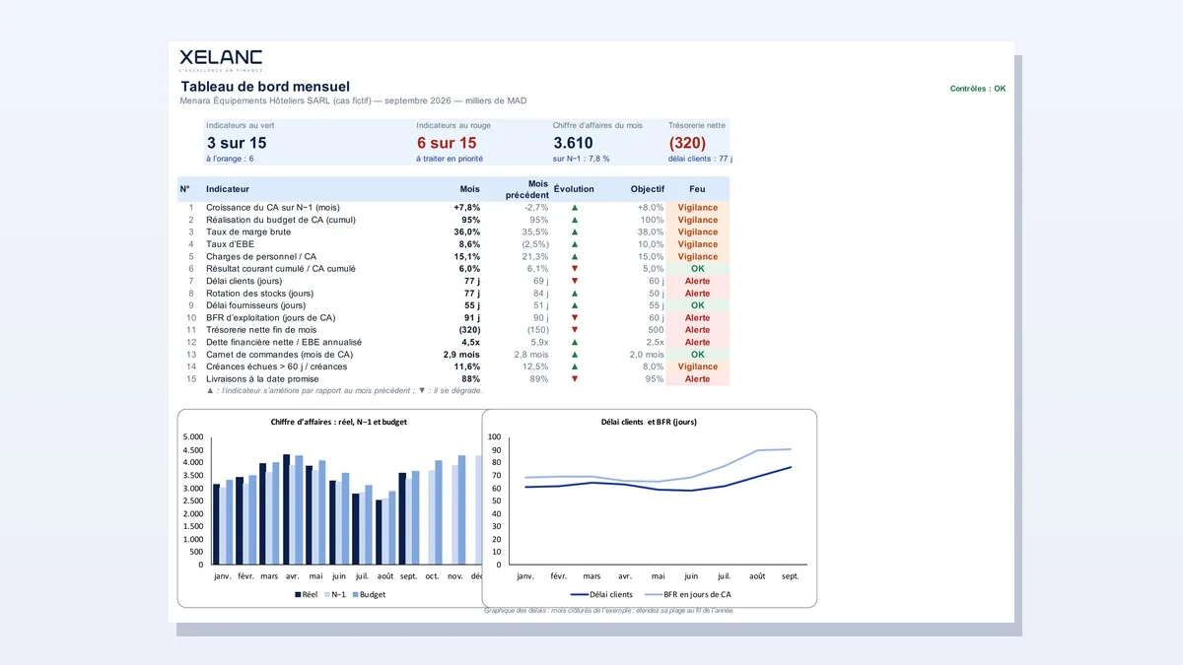The image size is (1183, 665).
Task: Select the Alerte status for Dette financière nette
Action: 698,343
